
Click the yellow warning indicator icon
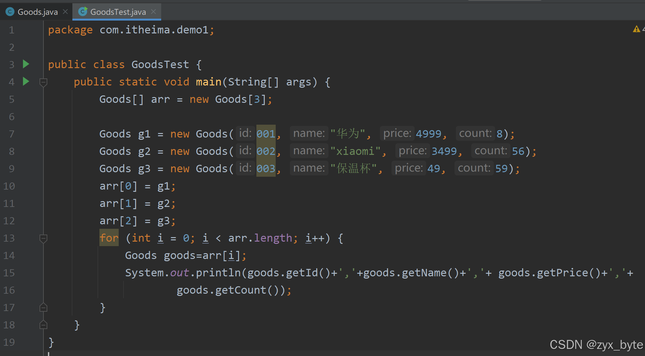coord(636,29)
